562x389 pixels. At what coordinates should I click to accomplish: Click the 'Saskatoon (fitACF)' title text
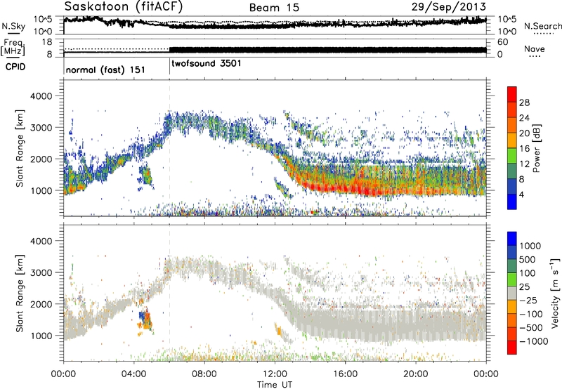tap(124, 7)
